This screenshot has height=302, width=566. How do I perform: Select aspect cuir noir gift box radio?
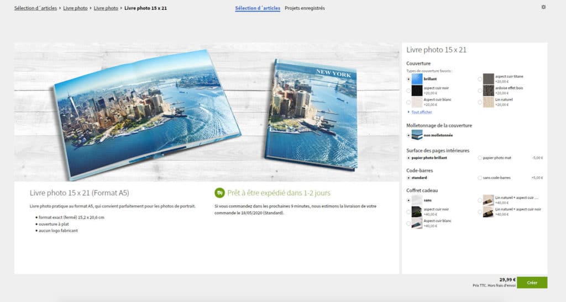(408, 211)
